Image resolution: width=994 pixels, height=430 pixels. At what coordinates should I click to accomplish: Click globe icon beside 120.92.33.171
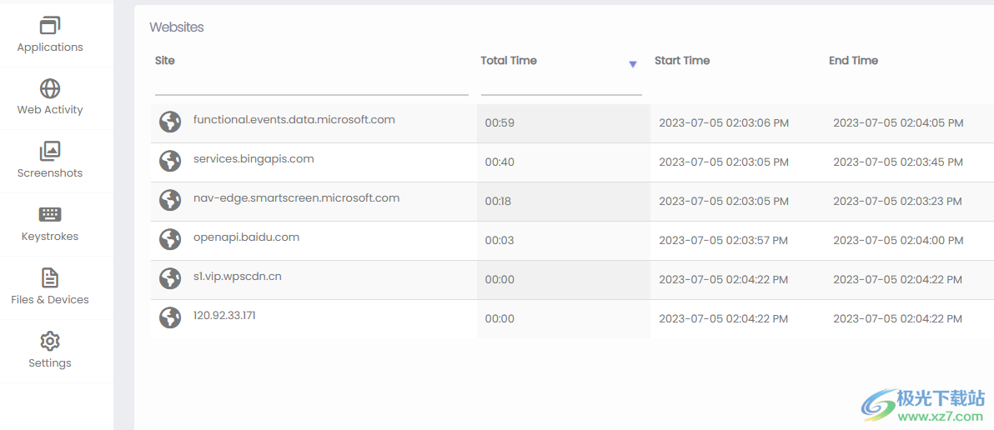pos(170,317)
